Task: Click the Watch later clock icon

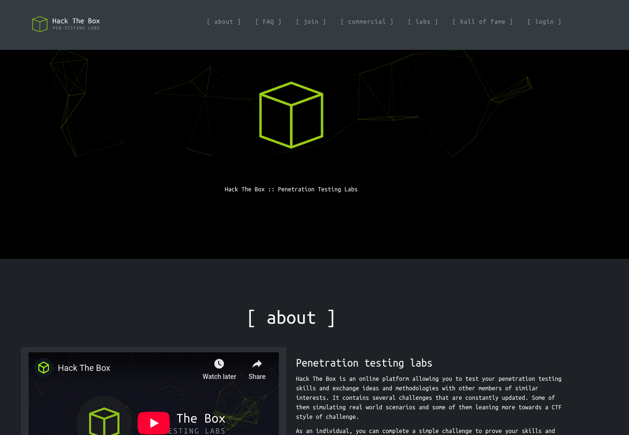Action: click(x=219, y=364)
